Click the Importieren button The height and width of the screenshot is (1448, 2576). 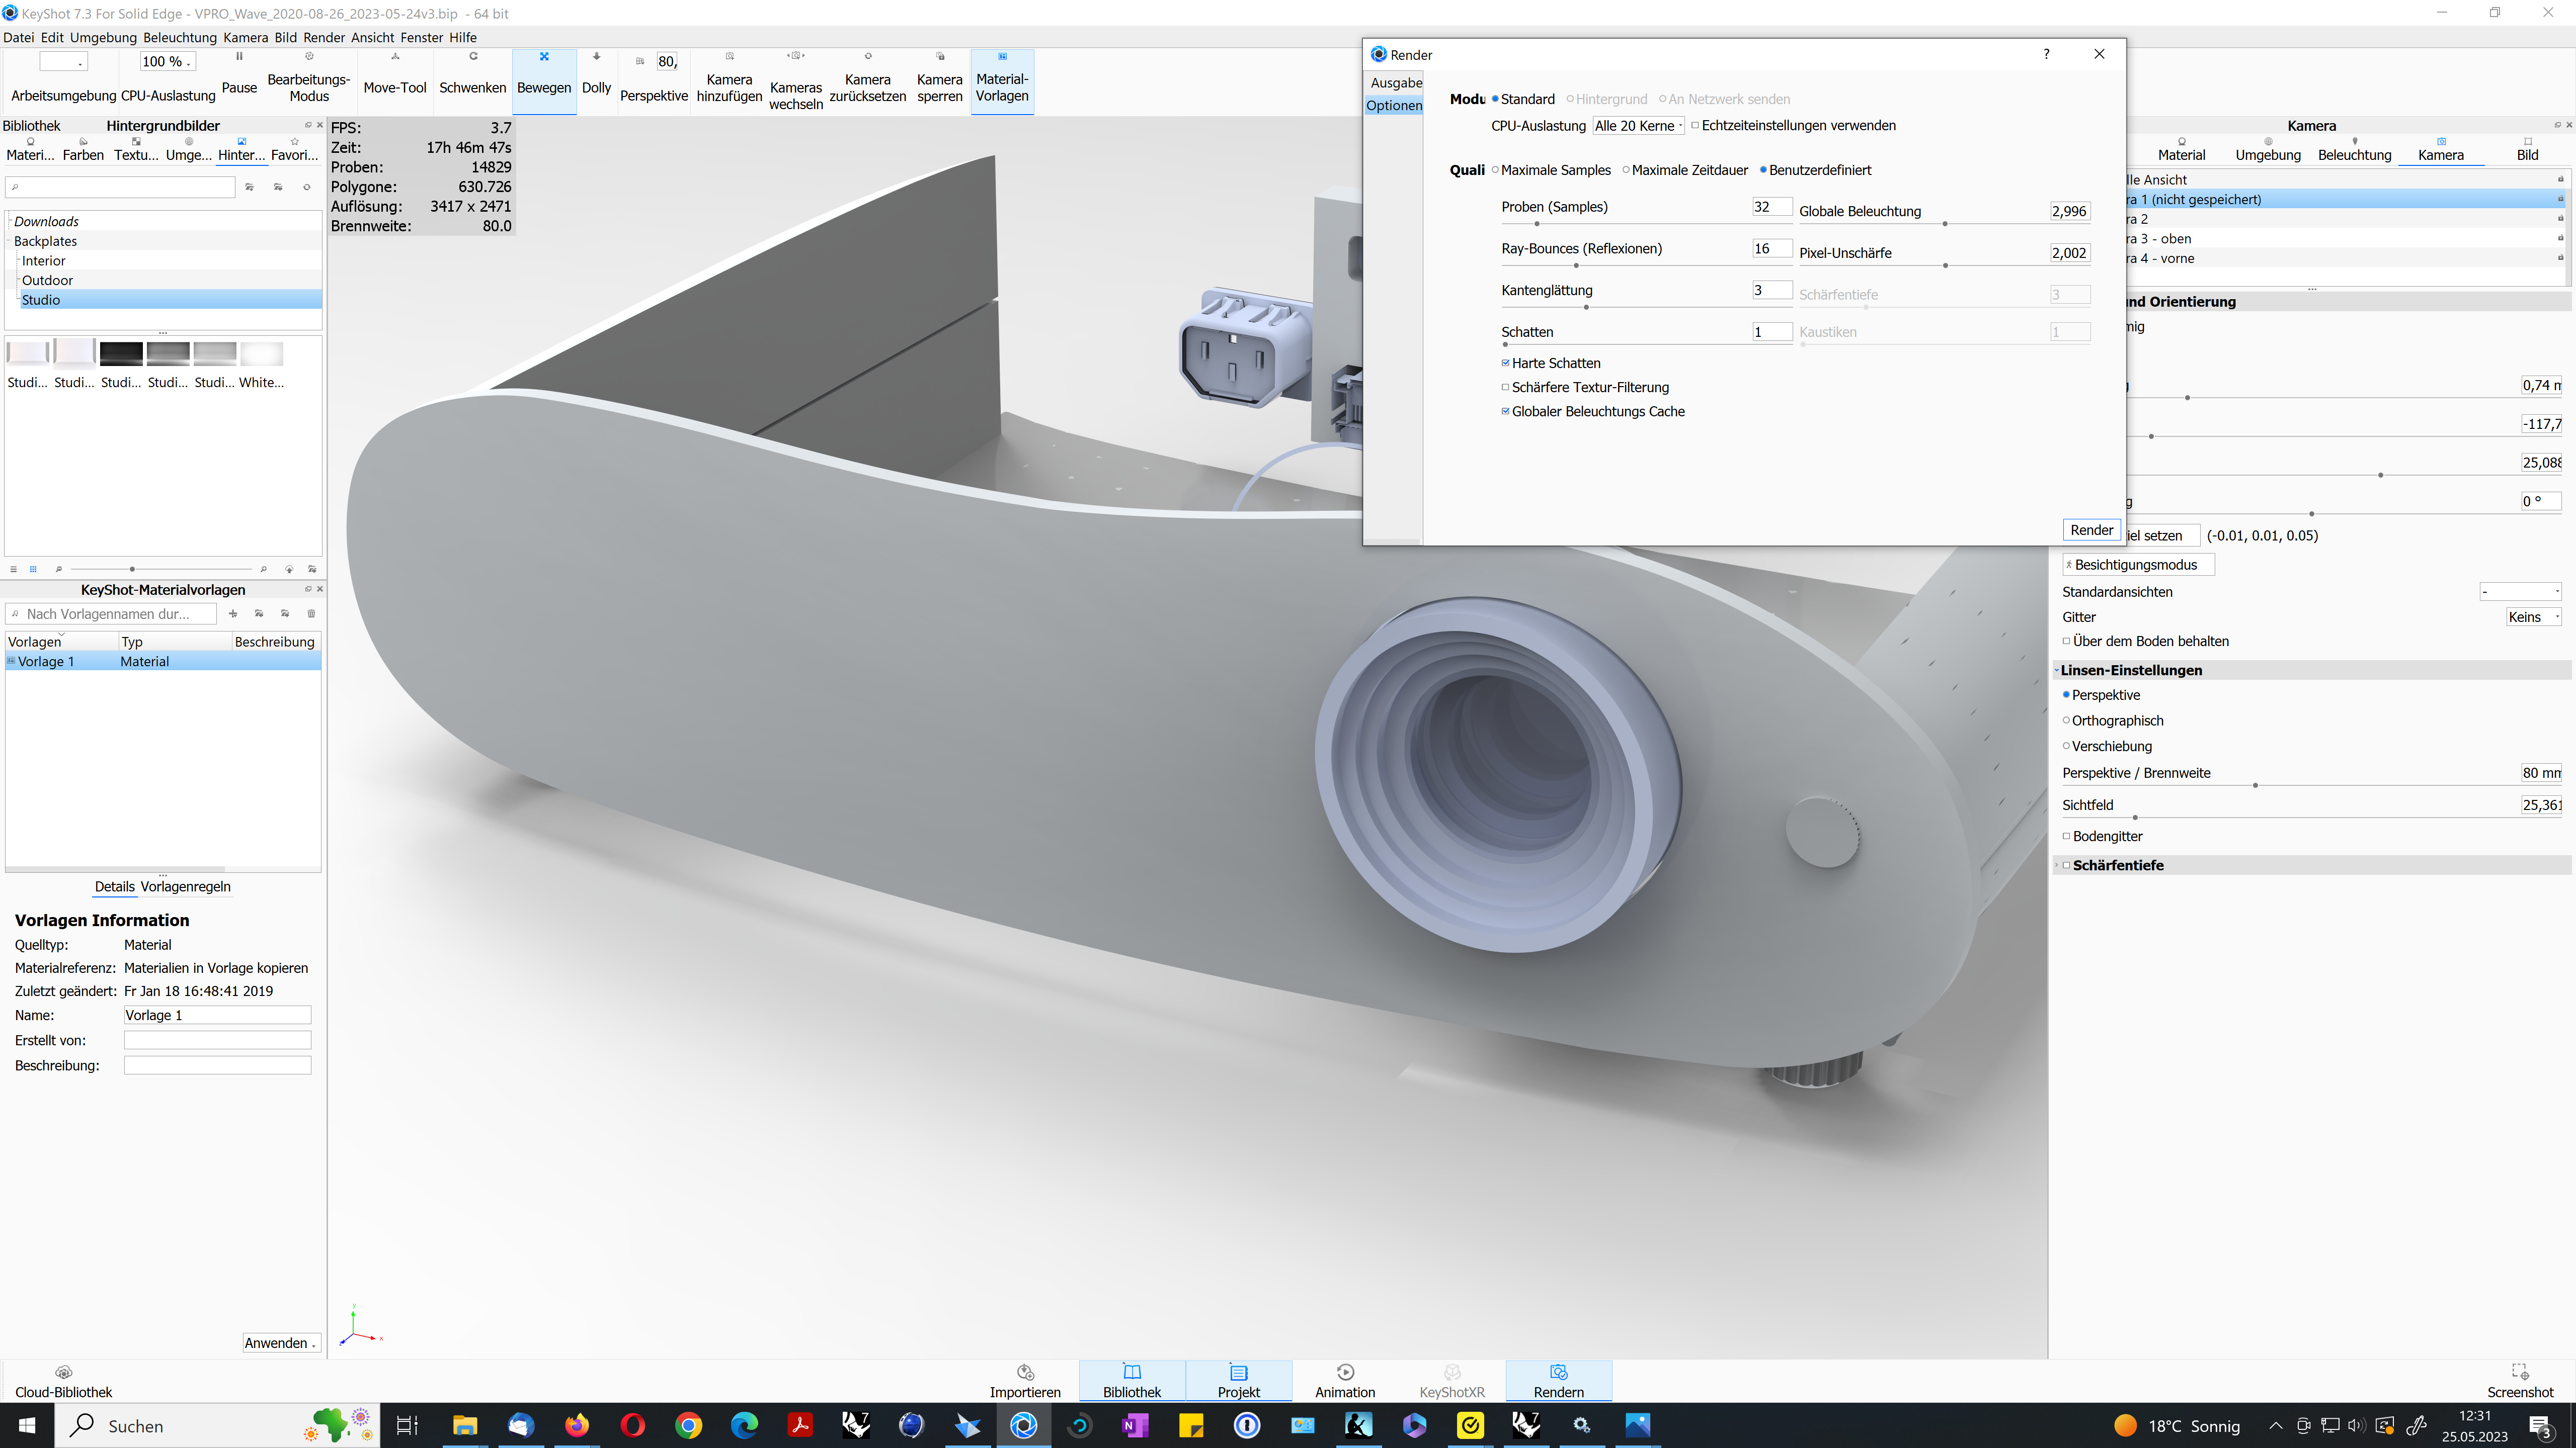coord(1025,1381)
